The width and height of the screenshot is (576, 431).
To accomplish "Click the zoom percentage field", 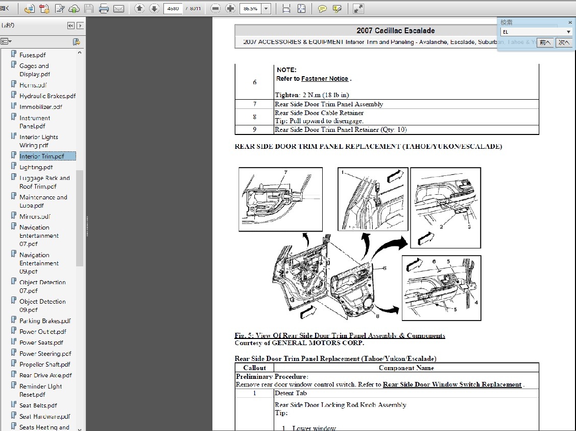I will 251,9.
